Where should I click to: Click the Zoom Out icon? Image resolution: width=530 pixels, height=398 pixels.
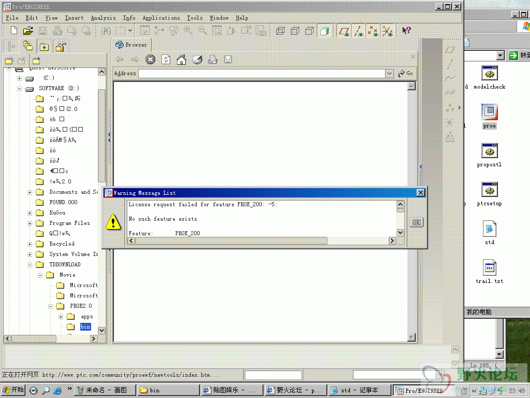202,31
